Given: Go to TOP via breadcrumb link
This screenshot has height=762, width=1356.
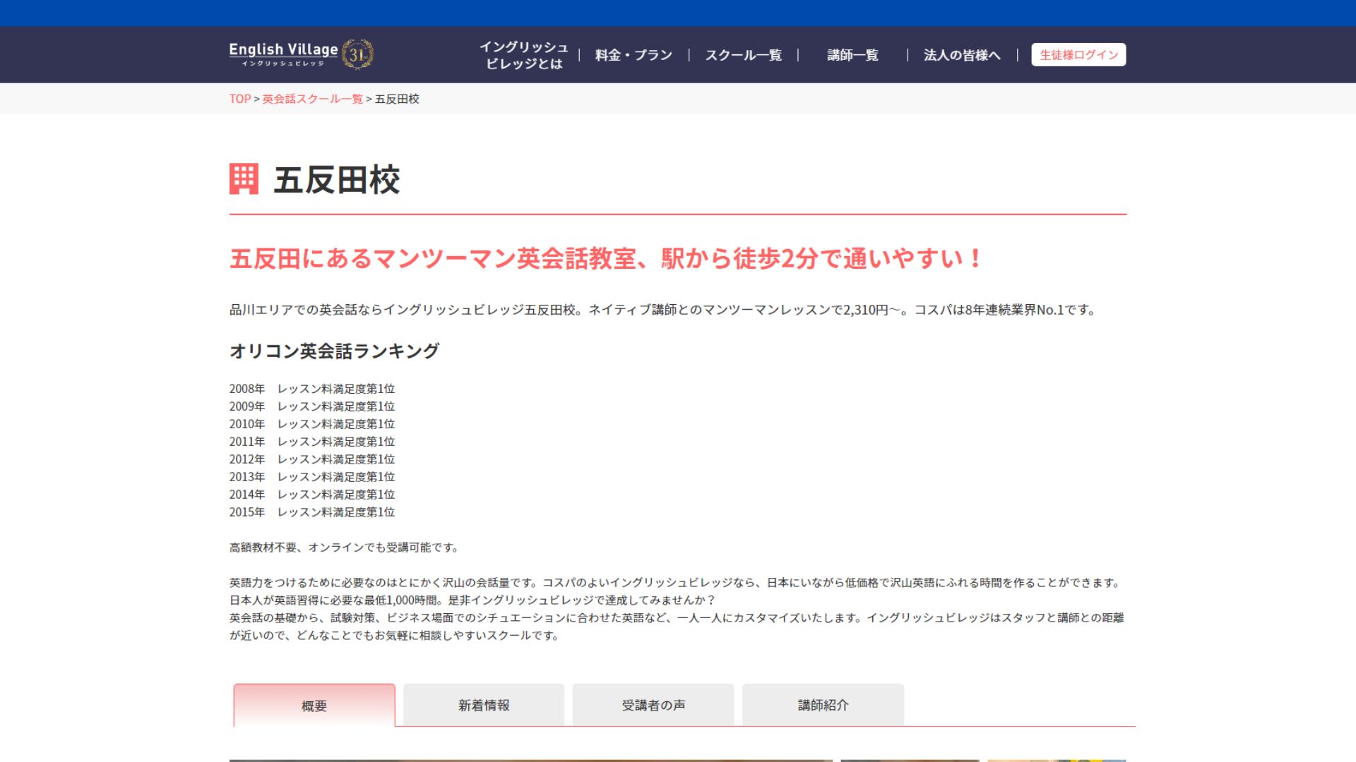Looking at the screenshot, I should 240,99.
